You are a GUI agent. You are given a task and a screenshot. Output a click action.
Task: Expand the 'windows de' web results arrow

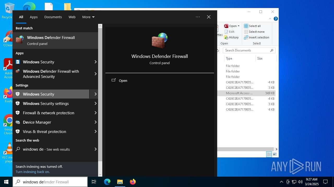96,149
